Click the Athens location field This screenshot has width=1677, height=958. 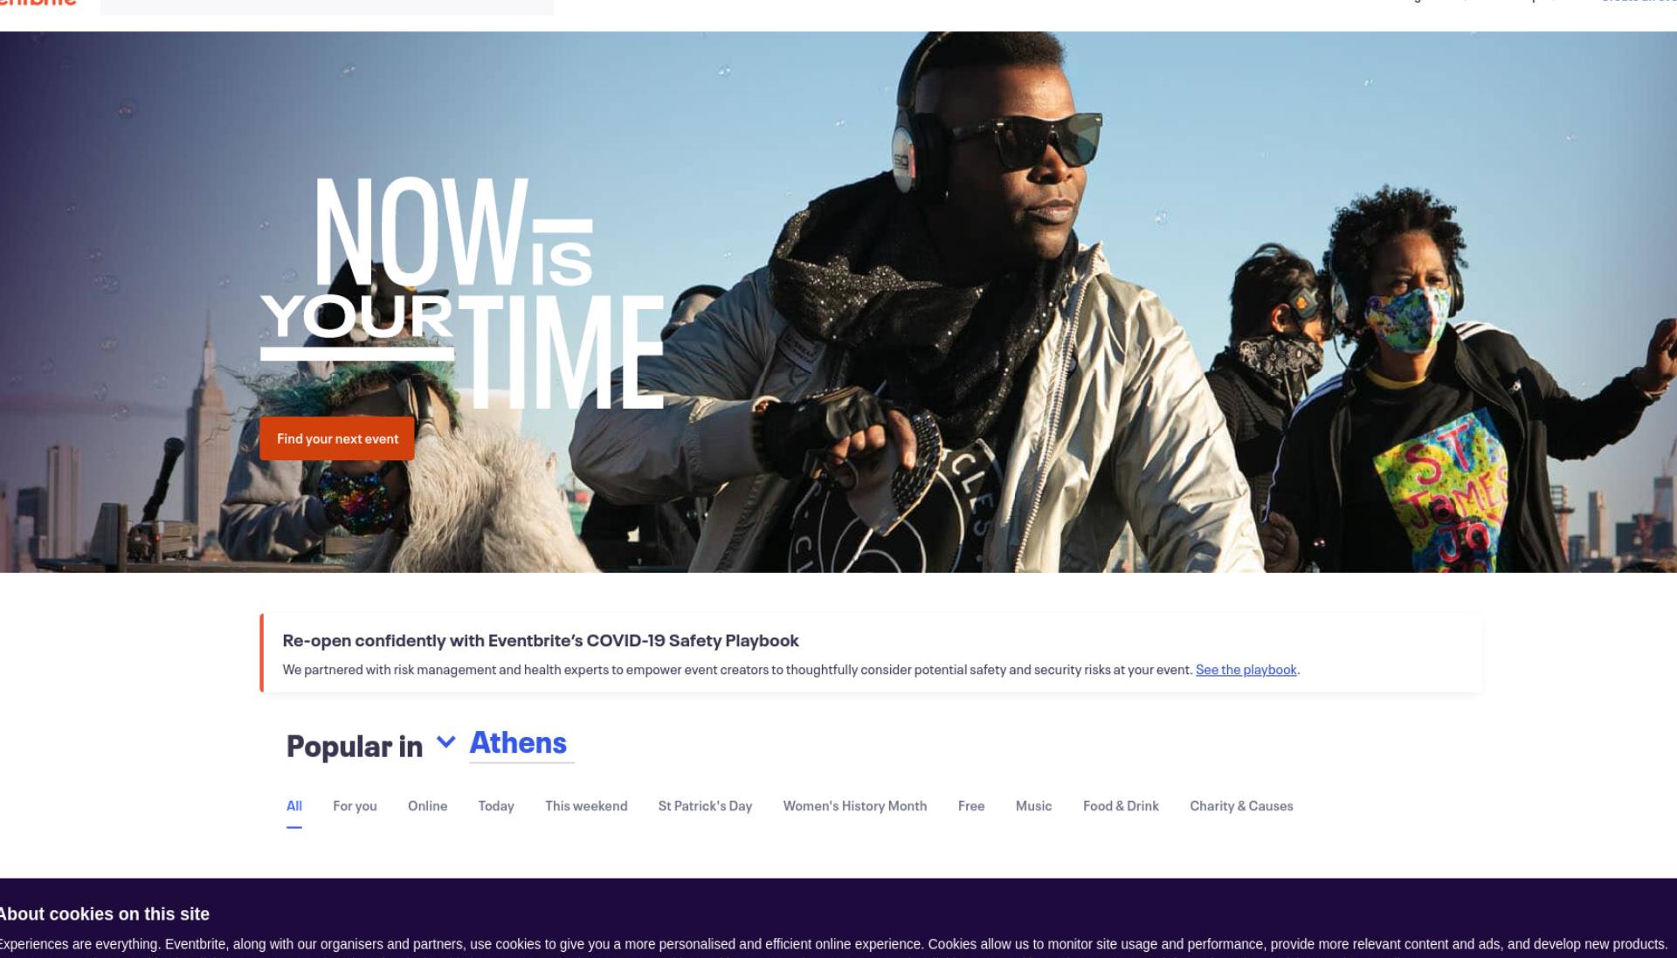coord(521,743)
